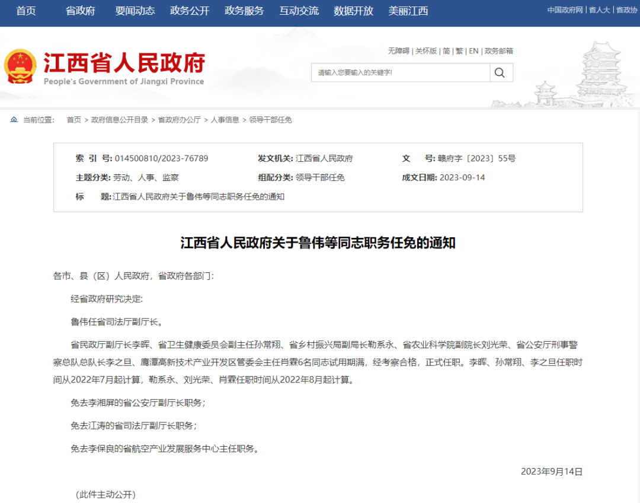
Task: Switch text to 繁 traditional Chinese
Action: tap(459, 51)
